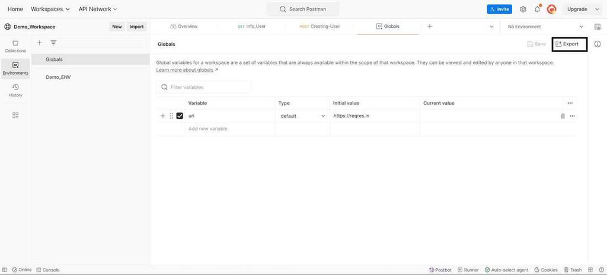The height and width of the screenshot is (275, 607).
Task: Open the Runner in status bar
Action: point(468,270)
